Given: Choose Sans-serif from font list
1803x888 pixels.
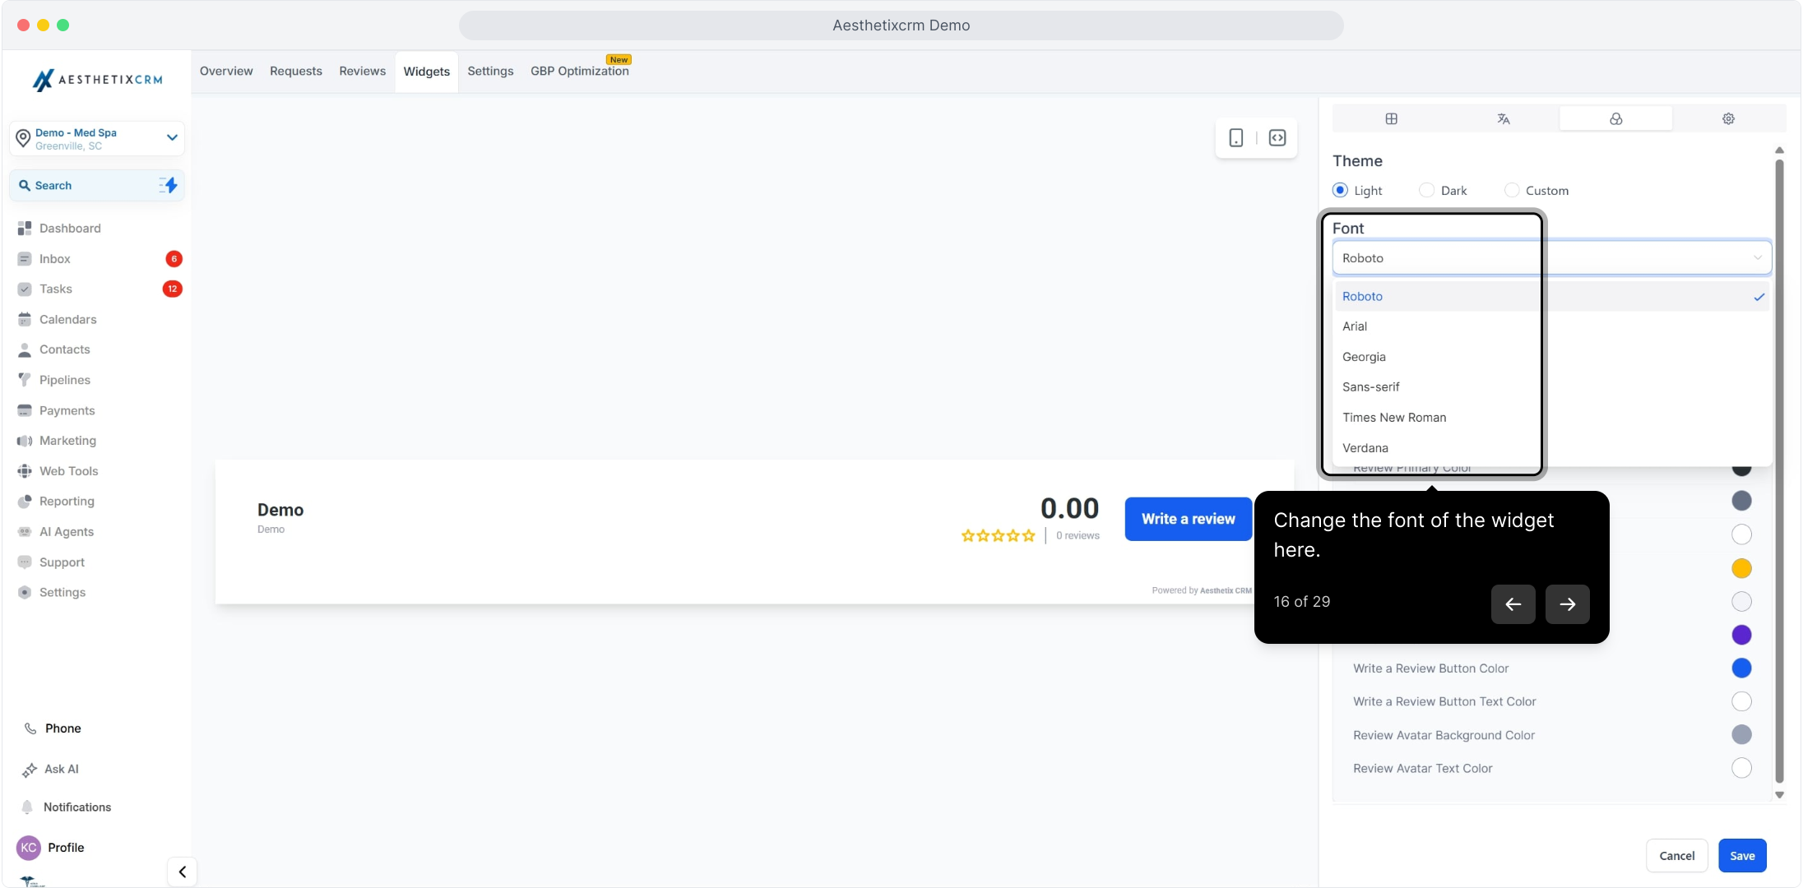Looking at the screenshot, I should pos(1551,387).
